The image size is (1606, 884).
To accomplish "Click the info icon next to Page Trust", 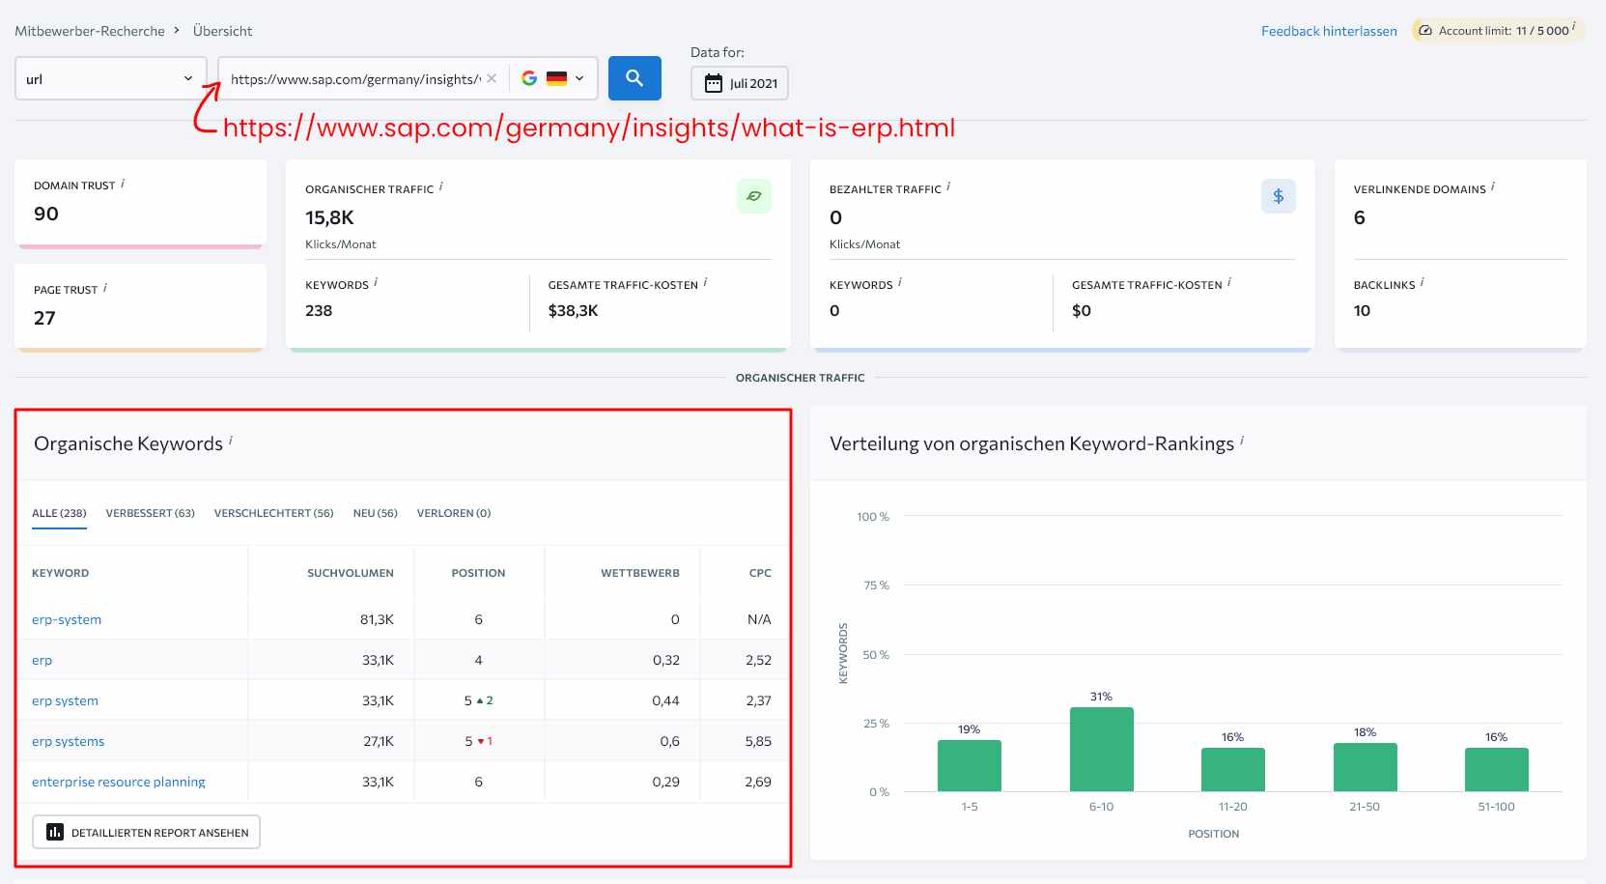I will click(105, 287).
